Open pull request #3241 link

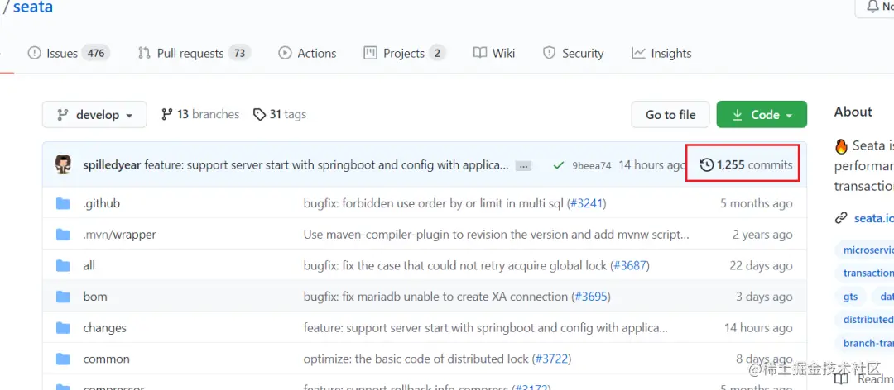(x=587, y=203)
